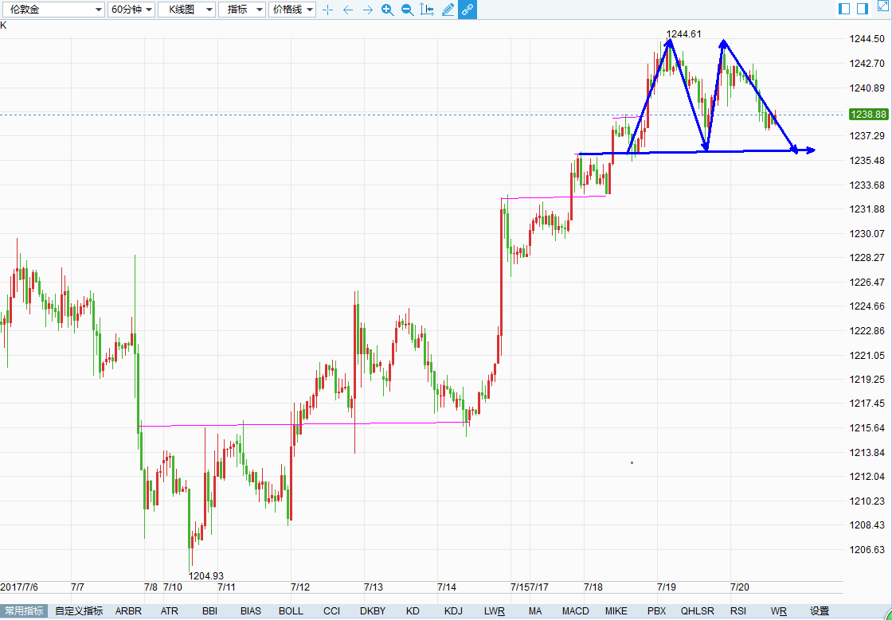The height and width of the screenshot is (620, 892).
Task: Expand the K线图 chart type dropdown
Action: pos(186,10)
